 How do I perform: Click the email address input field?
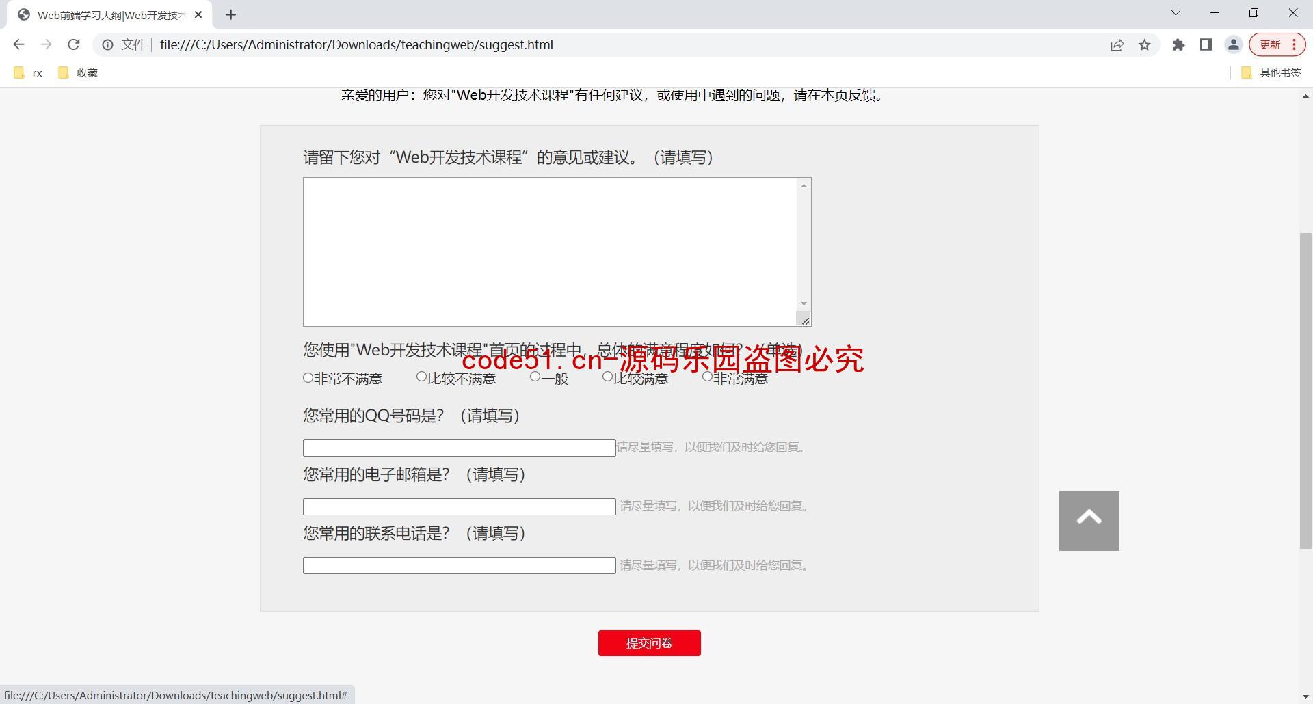click(x=460, y=506)
